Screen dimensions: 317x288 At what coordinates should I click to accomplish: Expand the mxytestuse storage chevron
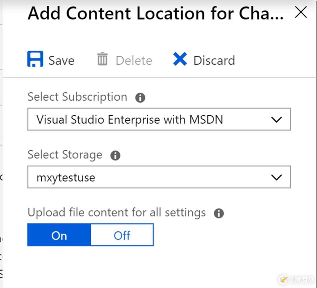pos(276,177)
